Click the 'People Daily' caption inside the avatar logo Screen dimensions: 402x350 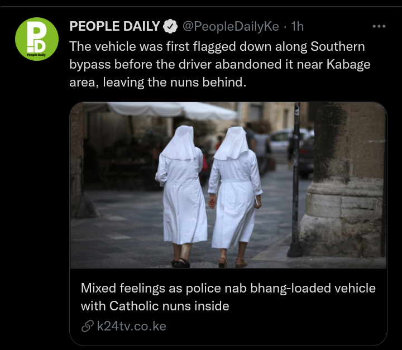coord(36,55)
